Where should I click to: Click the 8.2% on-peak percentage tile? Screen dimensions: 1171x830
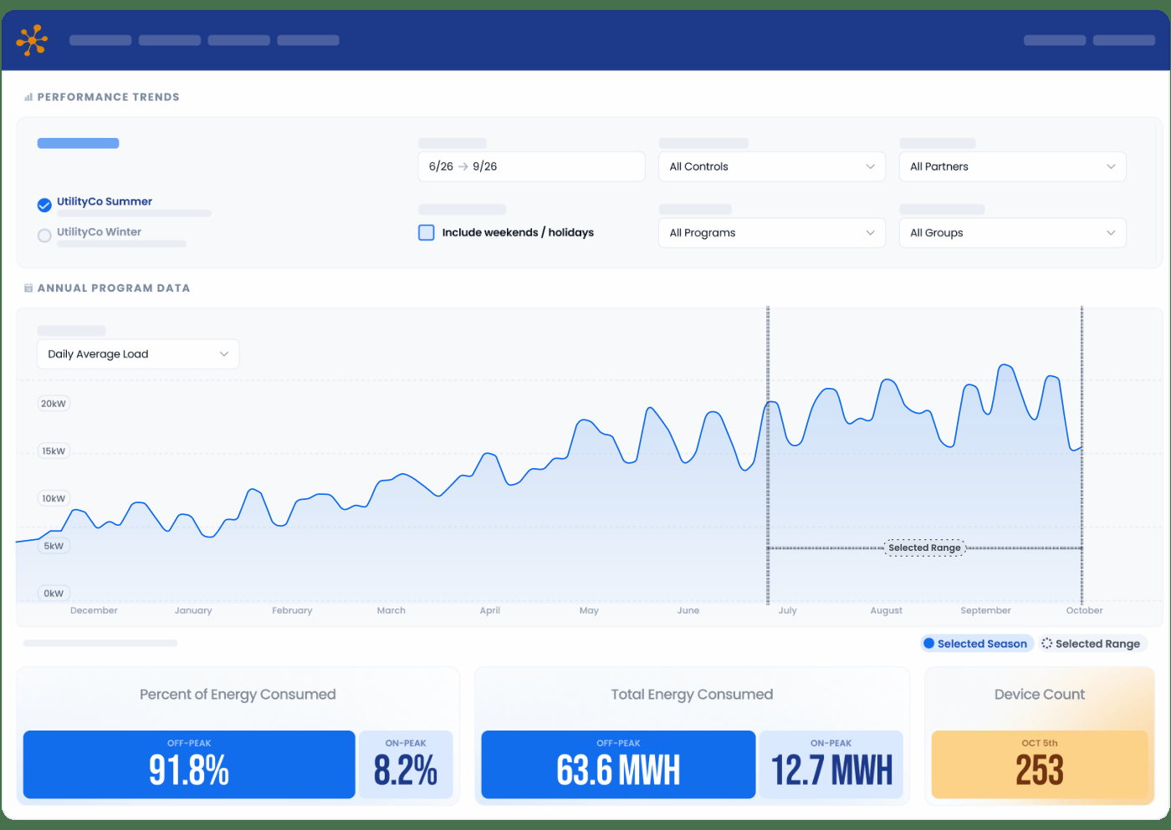point(406,764)
